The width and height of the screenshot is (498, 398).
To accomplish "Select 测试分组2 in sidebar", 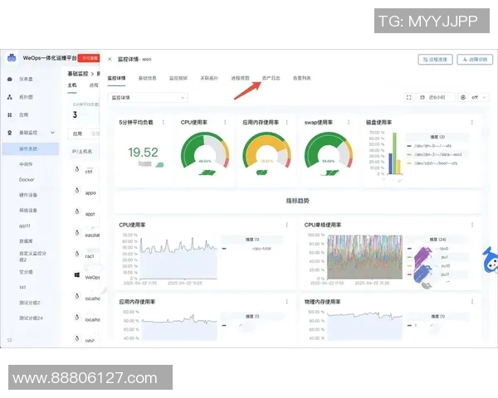I will (30, 303).
